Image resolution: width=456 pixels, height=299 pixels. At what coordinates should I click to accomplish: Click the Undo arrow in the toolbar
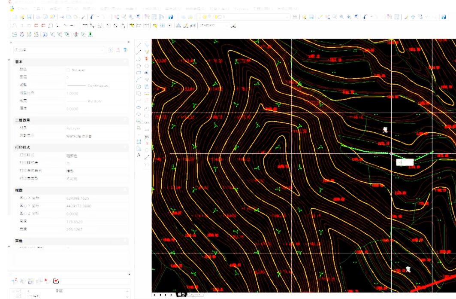point(92,17)
